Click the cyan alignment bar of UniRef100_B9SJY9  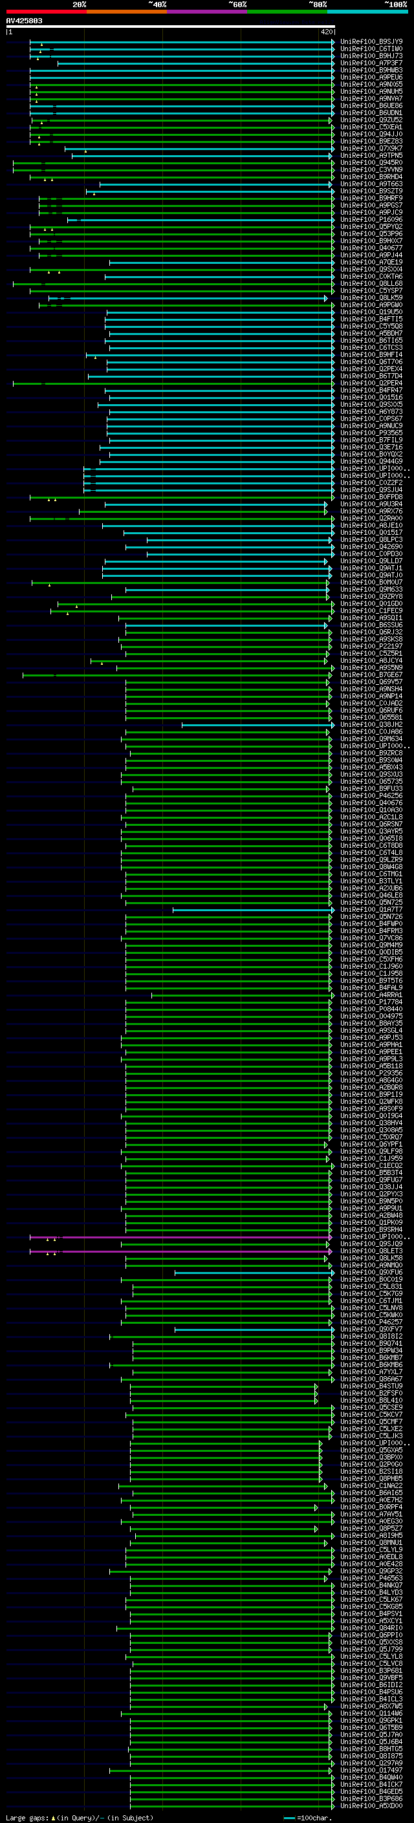tap(181, 42)
